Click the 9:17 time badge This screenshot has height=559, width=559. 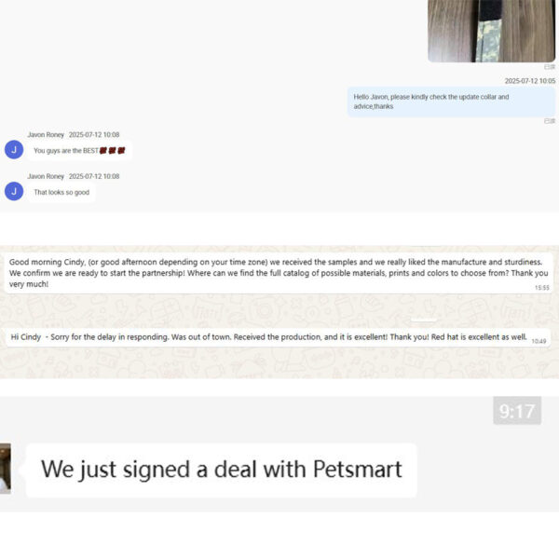click(516, 411)
